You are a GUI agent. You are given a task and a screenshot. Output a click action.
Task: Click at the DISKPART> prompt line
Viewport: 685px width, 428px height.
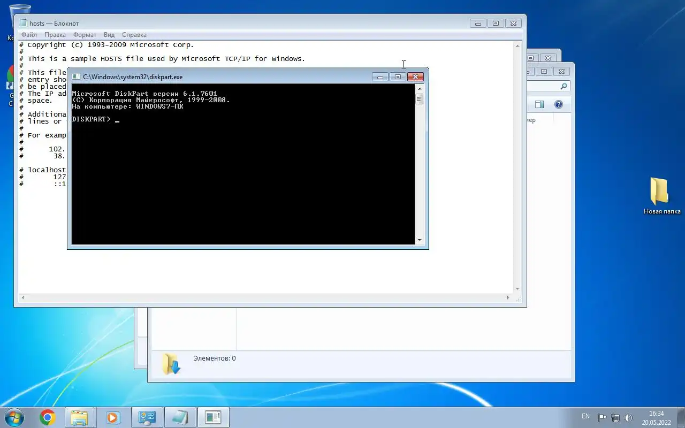95,119
